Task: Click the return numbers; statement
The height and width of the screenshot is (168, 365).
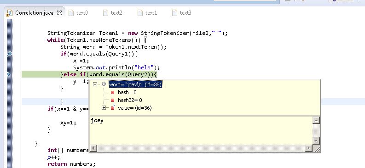Action: (71, 164)
